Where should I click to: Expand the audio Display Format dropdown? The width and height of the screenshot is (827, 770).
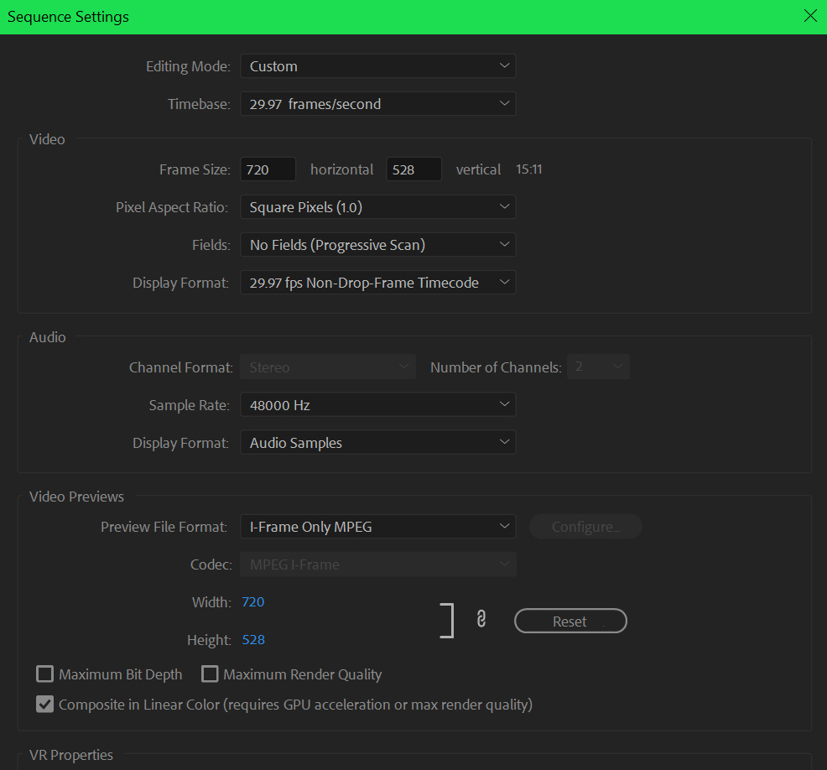point(377,443)
